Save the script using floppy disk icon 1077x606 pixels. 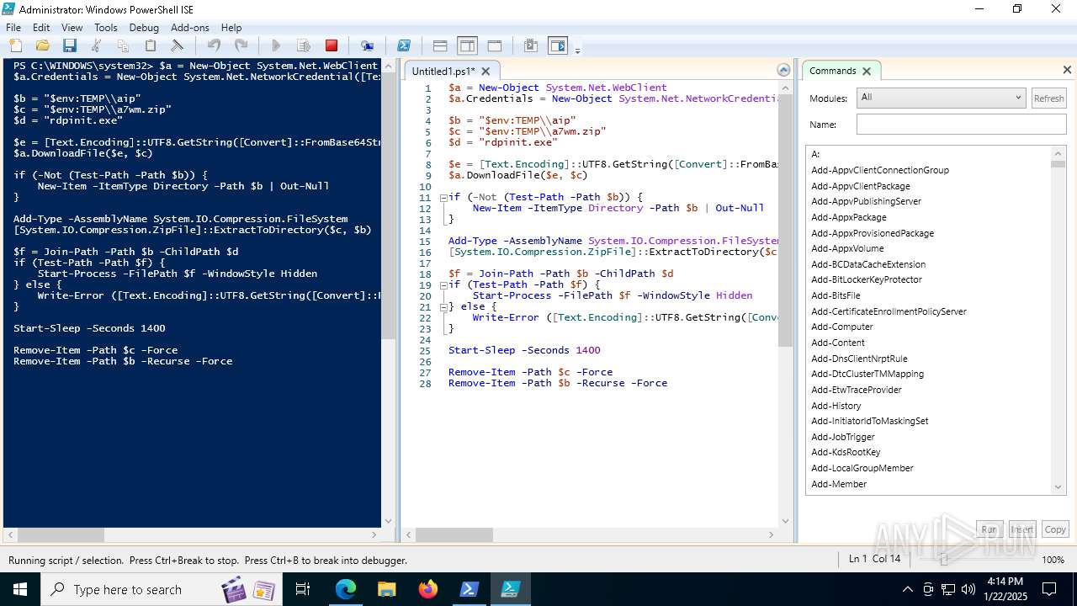(x=69, y=45)
